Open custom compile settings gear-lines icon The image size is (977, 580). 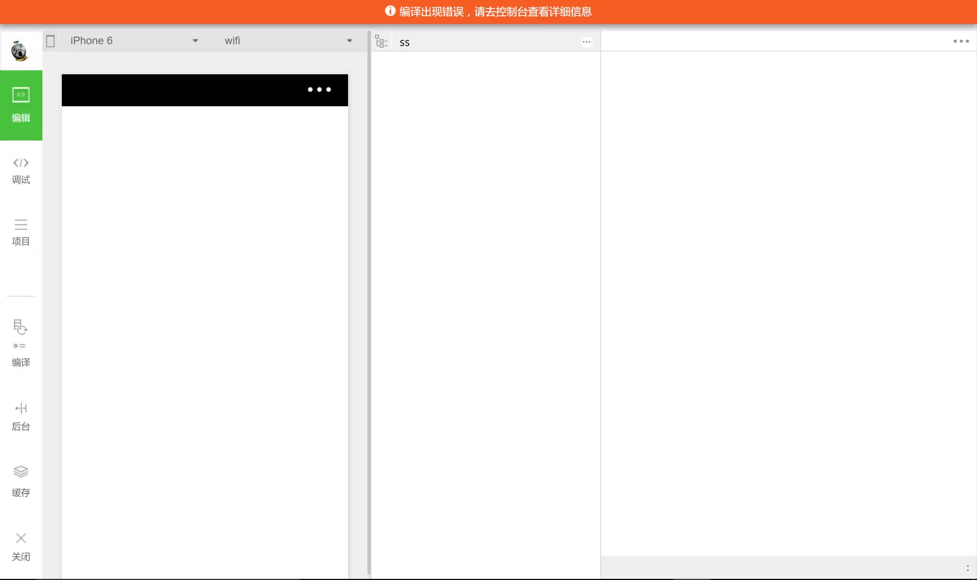(19, 346)
